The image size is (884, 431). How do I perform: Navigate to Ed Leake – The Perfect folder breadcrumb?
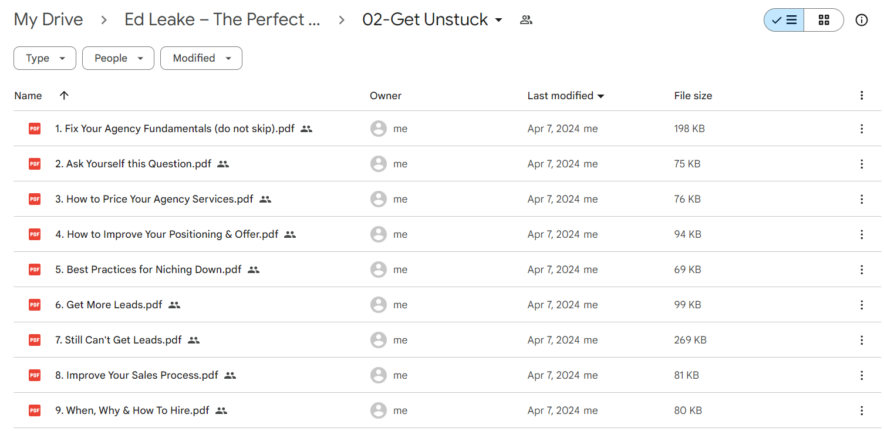click(x=222, y=19)
